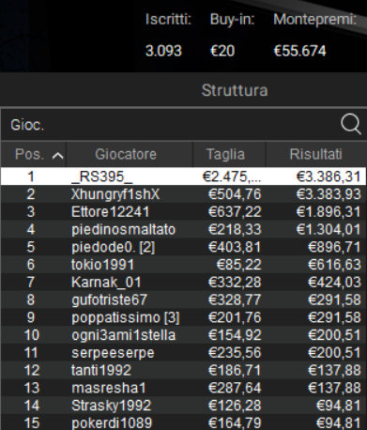Viewport: 367px width, 430px height.
Task: Choose the ogni3ami1stella row
Action: (183, 335)
